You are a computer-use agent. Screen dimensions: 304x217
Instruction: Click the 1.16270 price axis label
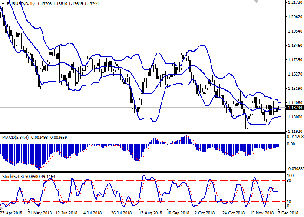(x=295, y=74)
